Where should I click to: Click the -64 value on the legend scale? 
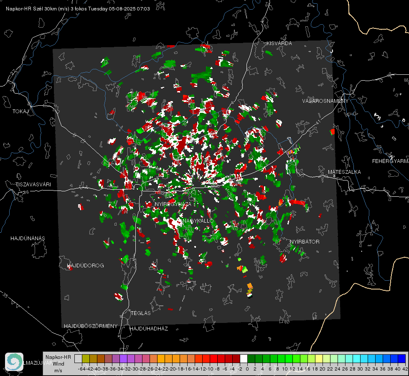click(82, 369)
